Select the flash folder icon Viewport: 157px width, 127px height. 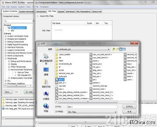[x=57, y=61]
